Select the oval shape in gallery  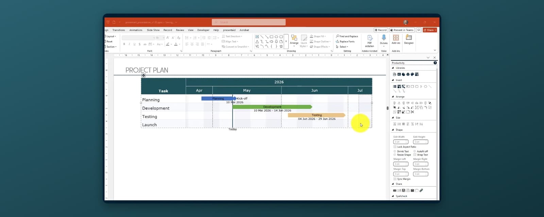[276, 37]
